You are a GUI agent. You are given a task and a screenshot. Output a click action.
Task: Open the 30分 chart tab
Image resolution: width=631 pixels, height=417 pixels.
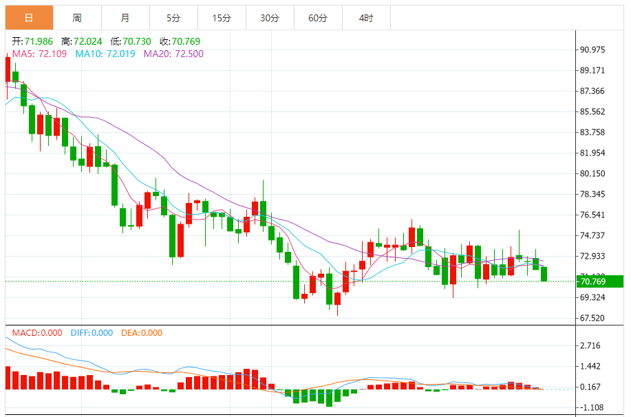270,18
